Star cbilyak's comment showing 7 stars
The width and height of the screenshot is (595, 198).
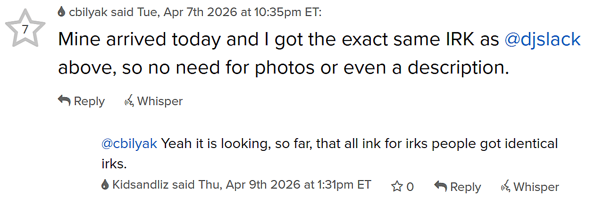(25, 29)
